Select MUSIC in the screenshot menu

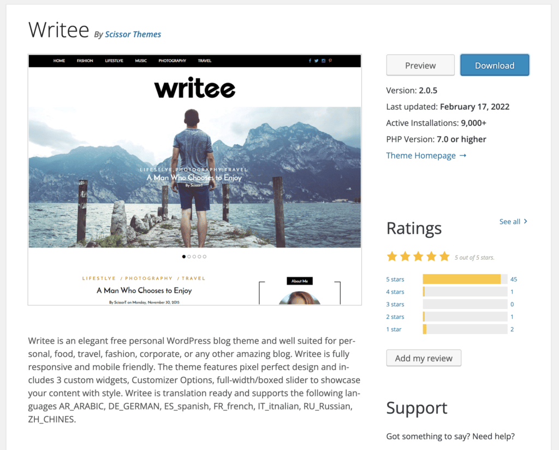(141, 61)
